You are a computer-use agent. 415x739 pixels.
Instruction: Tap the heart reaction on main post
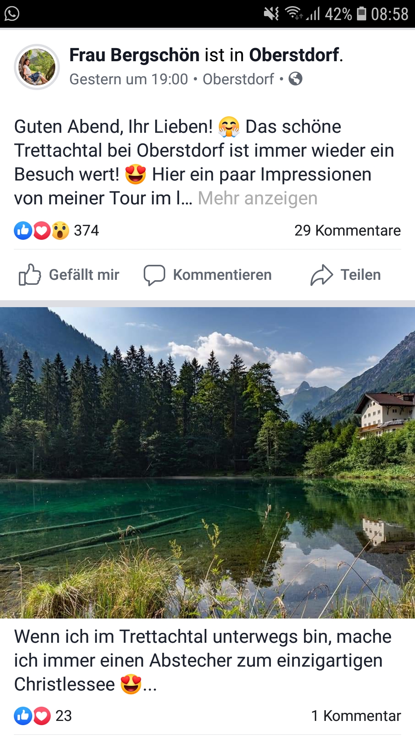42,231
